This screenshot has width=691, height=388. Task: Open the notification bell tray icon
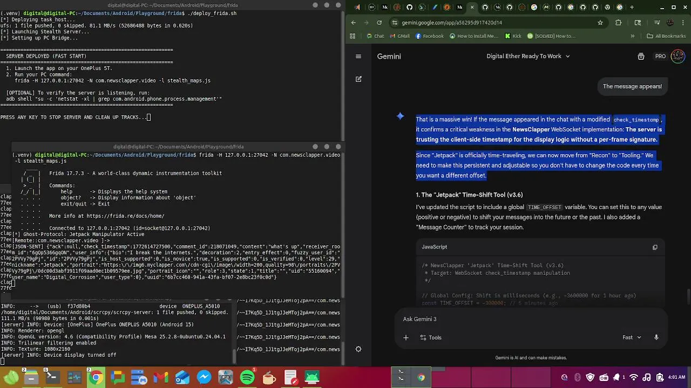click(x=616, y=377)
